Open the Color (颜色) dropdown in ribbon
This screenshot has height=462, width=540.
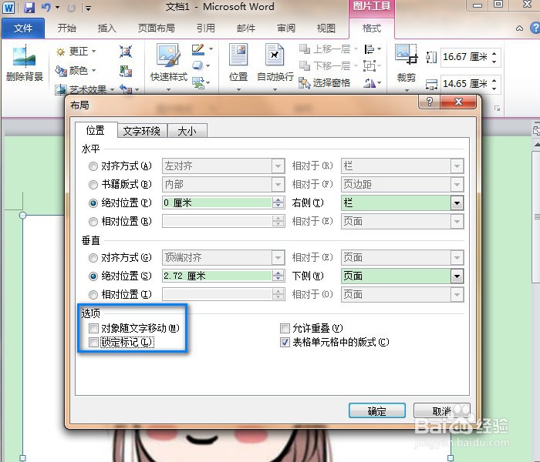click(x=76, y=71)
